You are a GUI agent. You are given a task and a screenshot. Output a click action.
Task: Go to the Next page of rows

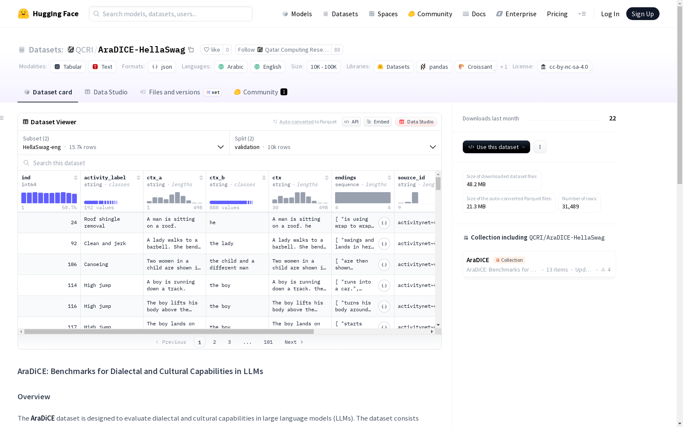(x=294, y=342)
